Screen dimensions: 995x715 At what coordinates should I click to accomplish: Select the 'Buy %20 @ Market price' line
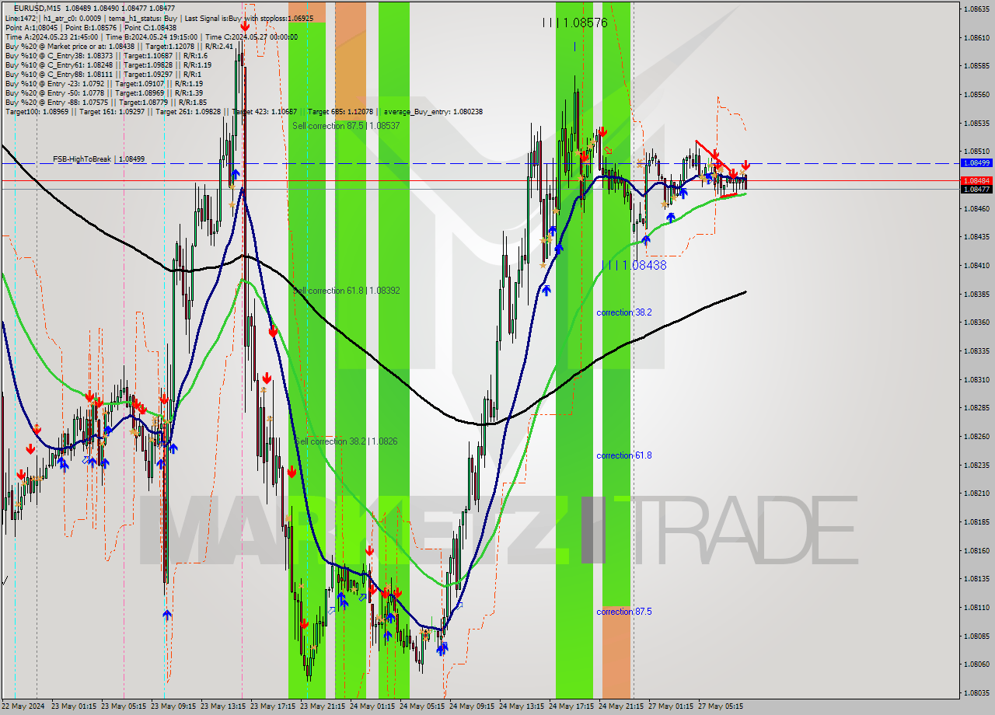click(x=119, y=46)
